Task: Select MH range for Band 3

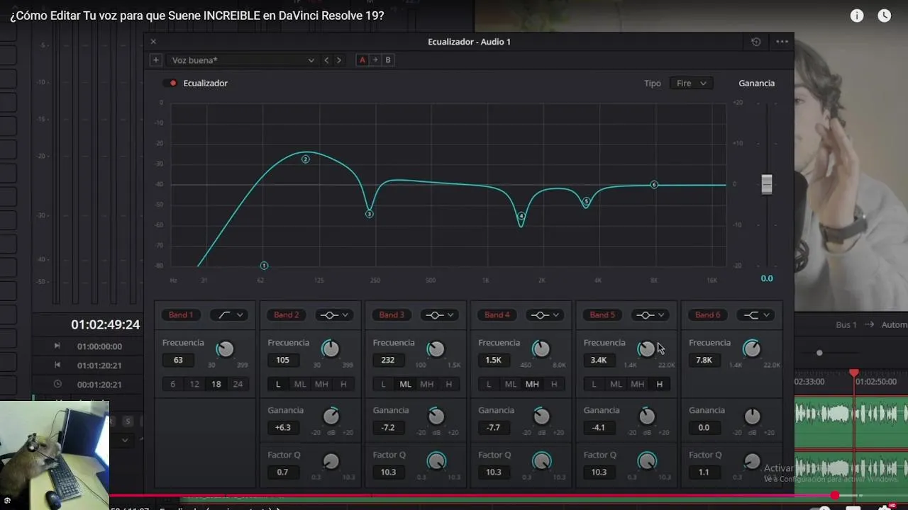Action: [426, 384]
